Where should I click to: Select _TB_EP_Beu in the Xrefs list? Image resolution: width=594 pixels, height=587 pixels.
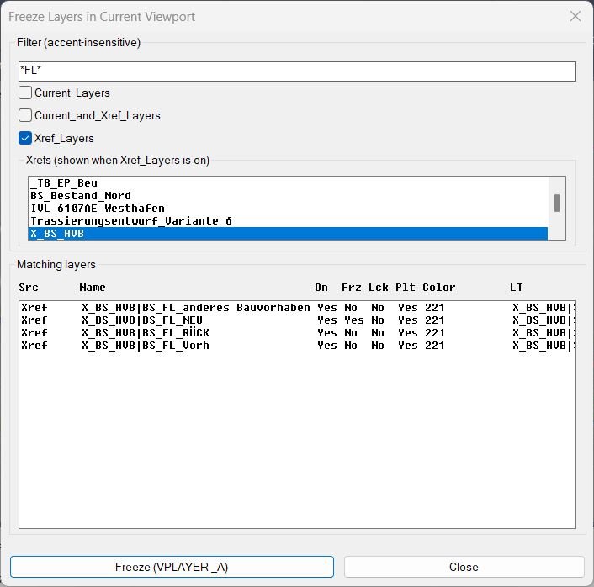(x=64, y=183)
